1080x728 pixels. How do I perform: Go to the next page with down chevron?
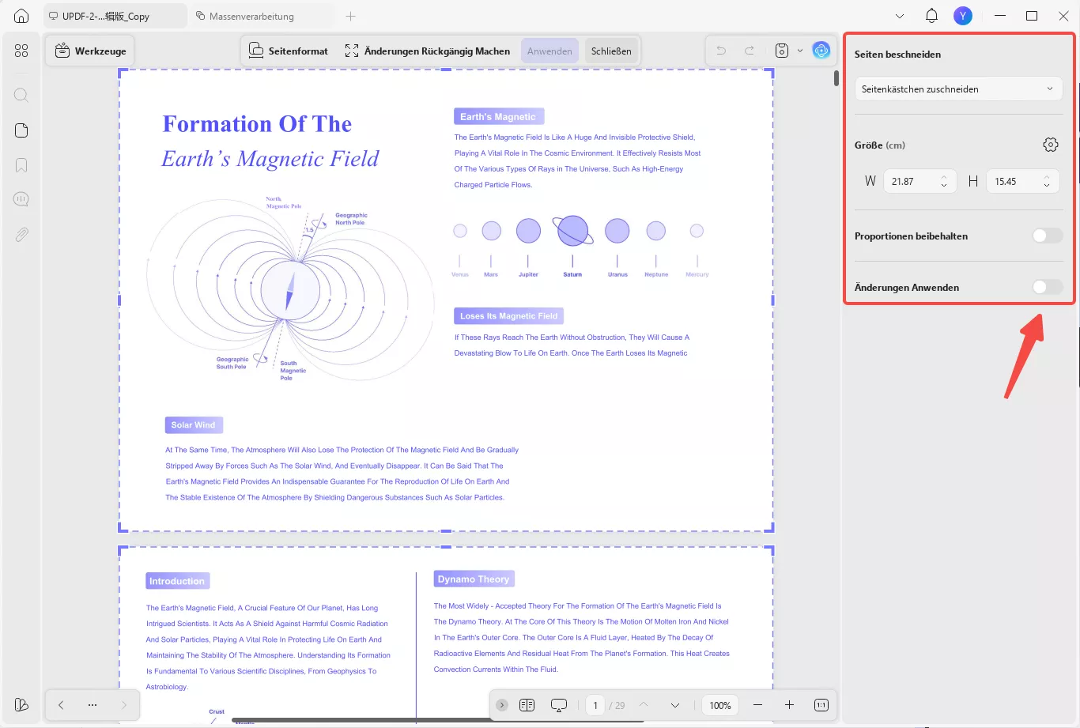(x=675, y=705)
